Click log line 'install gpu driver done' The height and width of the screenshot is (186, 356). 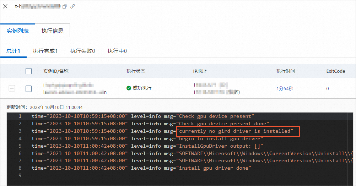pyautogui.click(x=141, y=168)
